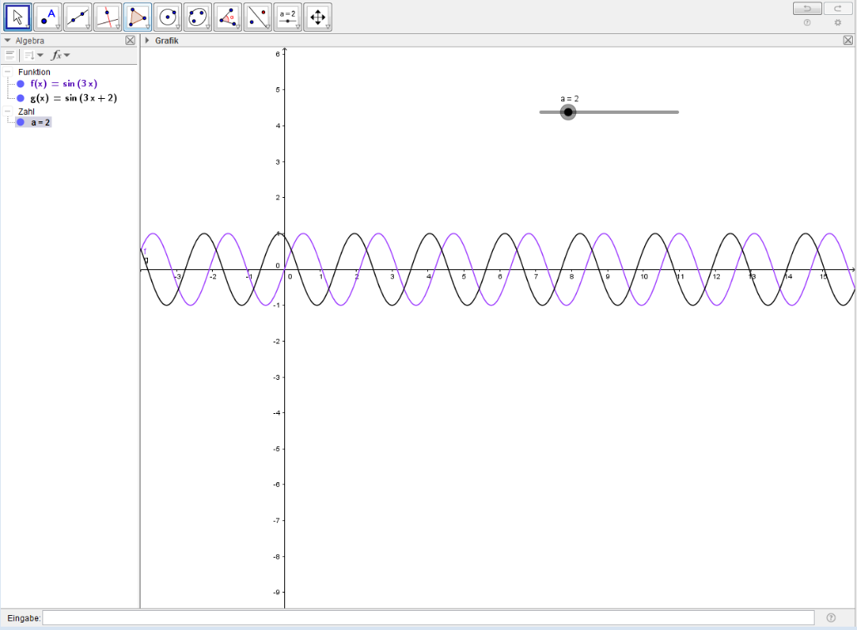This screenshot has height=630, width=857.
Task: Open the fx algebra description dropdown
Action: [61, 55]
